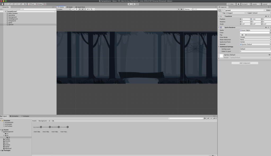Select the middleground object in Hierarchy
The height and width of the screenshot is (156, 271).
[13, 19]
